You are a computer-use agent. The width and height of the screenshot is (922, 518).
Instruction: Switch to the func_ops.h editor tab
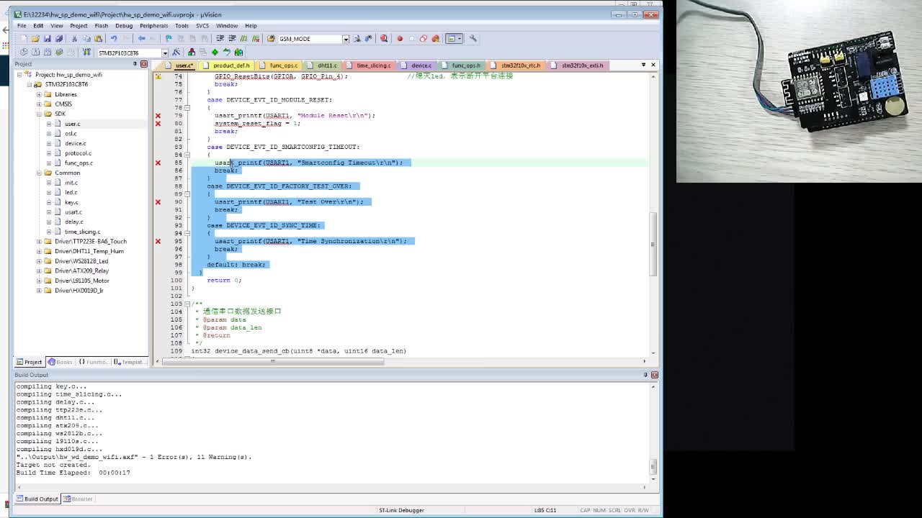(x=462, y=65)
